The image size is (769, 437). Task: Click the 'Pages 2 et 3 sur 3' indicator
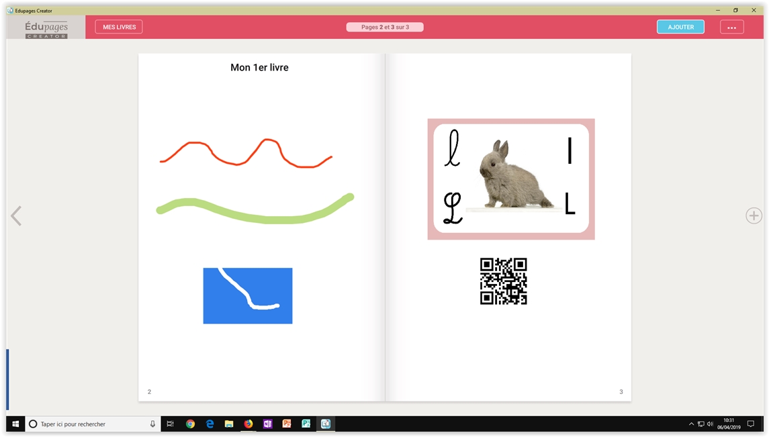385,28
